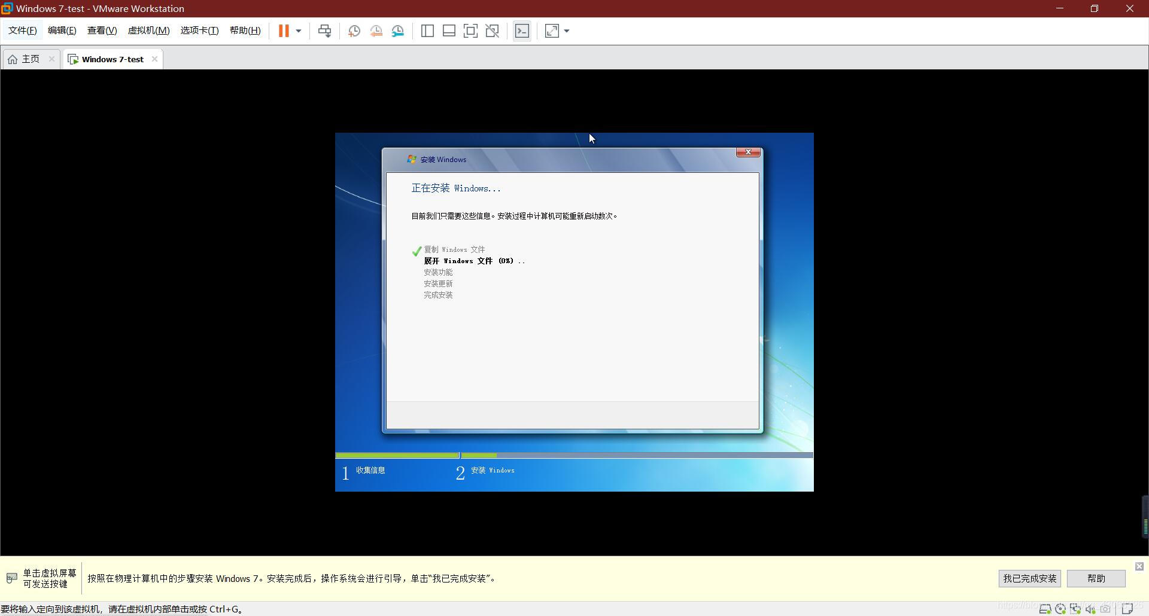Click the network adapter status icon
The width and height of the screenshot is (1149, 616).
1075,609
